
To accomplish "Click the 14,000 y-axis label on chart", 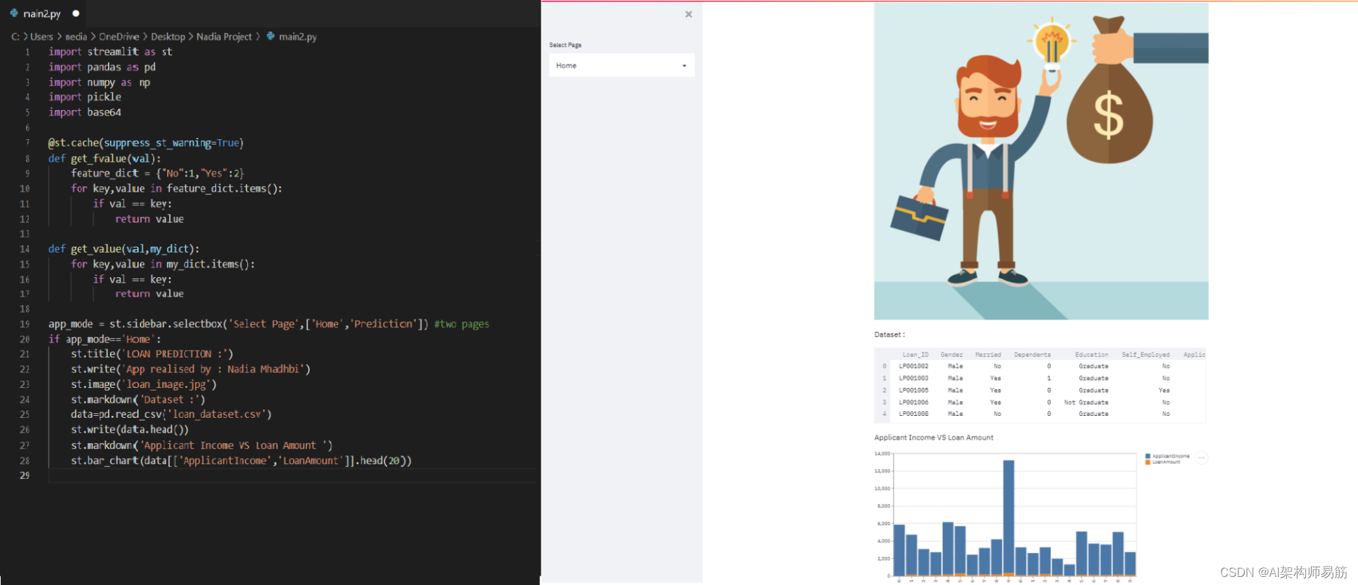I will (x=882, y=453).
